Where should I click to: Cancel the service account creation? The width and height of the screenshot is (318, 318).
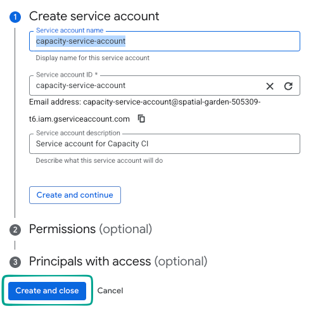click(110, 291)
